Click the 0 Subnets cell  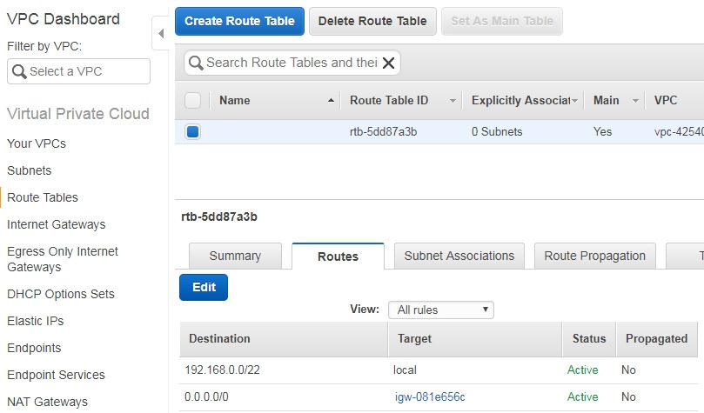click(497, 132)
